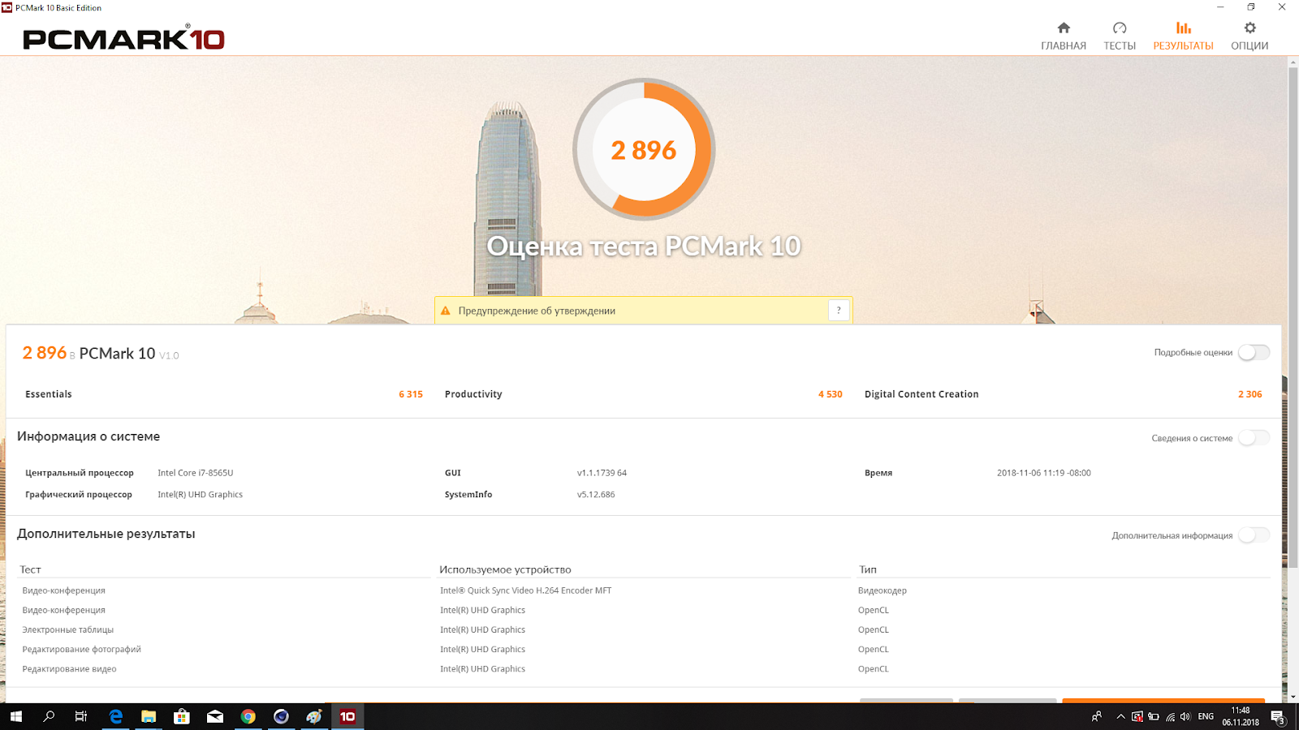Image resolution: width=1299 pixels, height=730 pixels.
Task: Toggle the Подробные оценки switch
Action: point(1254,352)
